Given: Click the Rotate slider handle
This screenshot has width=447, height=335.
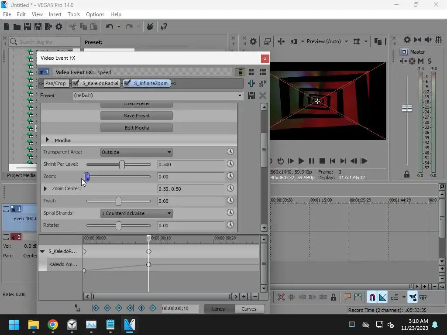Looking at the screenshot, I should (118, 226).
